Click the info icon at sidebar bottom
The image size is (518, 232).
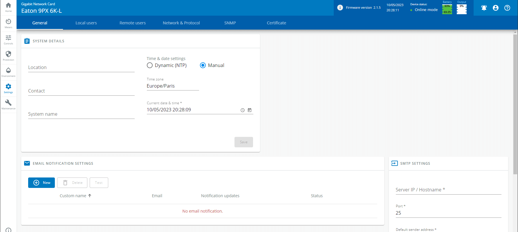(8, 230)
